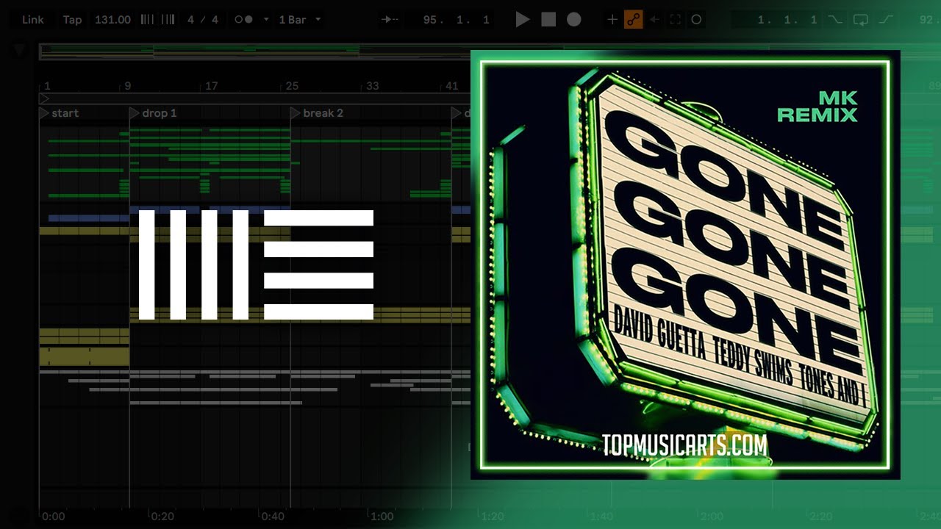
Task: Toggle MIDI arrangement overdub plus icon
Action: point(612,20)
